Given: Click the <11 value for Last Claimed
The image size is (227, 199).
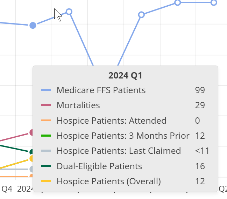Looking at the screenshot, I should point(202,151).
